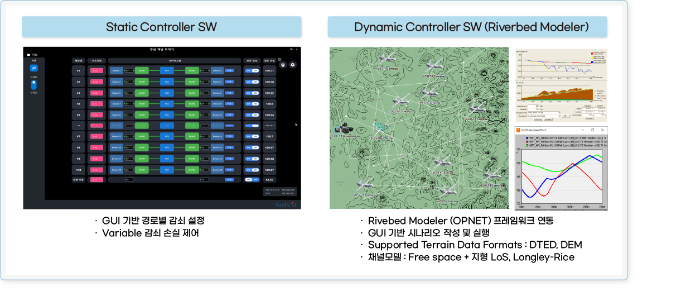Toggle the OFF/ON switch for channel #1
The image size is (691, 301).
coord(252,71)
